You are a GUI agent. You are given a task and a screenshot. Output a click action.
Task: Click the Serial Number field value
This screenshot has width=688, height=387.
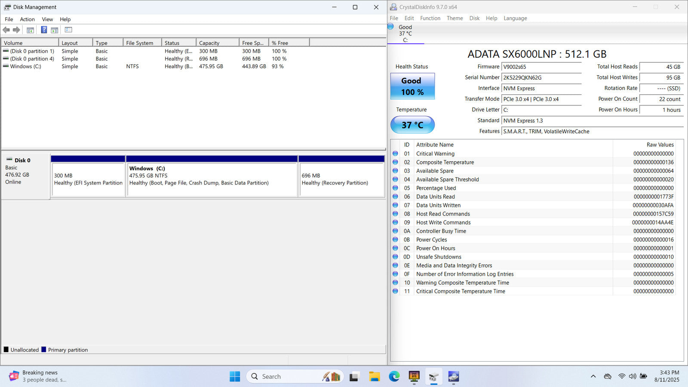click(x=541, y=78)
